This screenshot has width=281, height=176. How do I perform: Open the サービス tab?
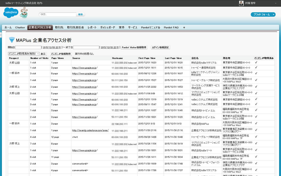click(x=133, y=28)
